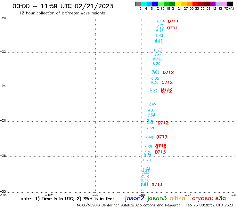Pick the yellow swatch in the color scale
This screenshot has height=208, width=237.
[x=178, y=4]
